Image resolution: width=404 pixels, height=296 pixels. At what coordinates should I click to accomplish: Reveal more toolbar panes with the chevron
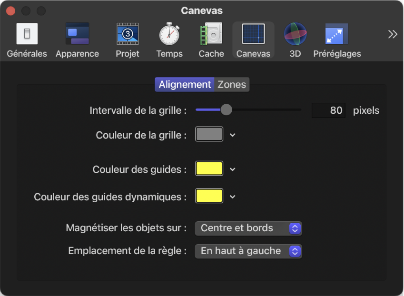(392, 34)
